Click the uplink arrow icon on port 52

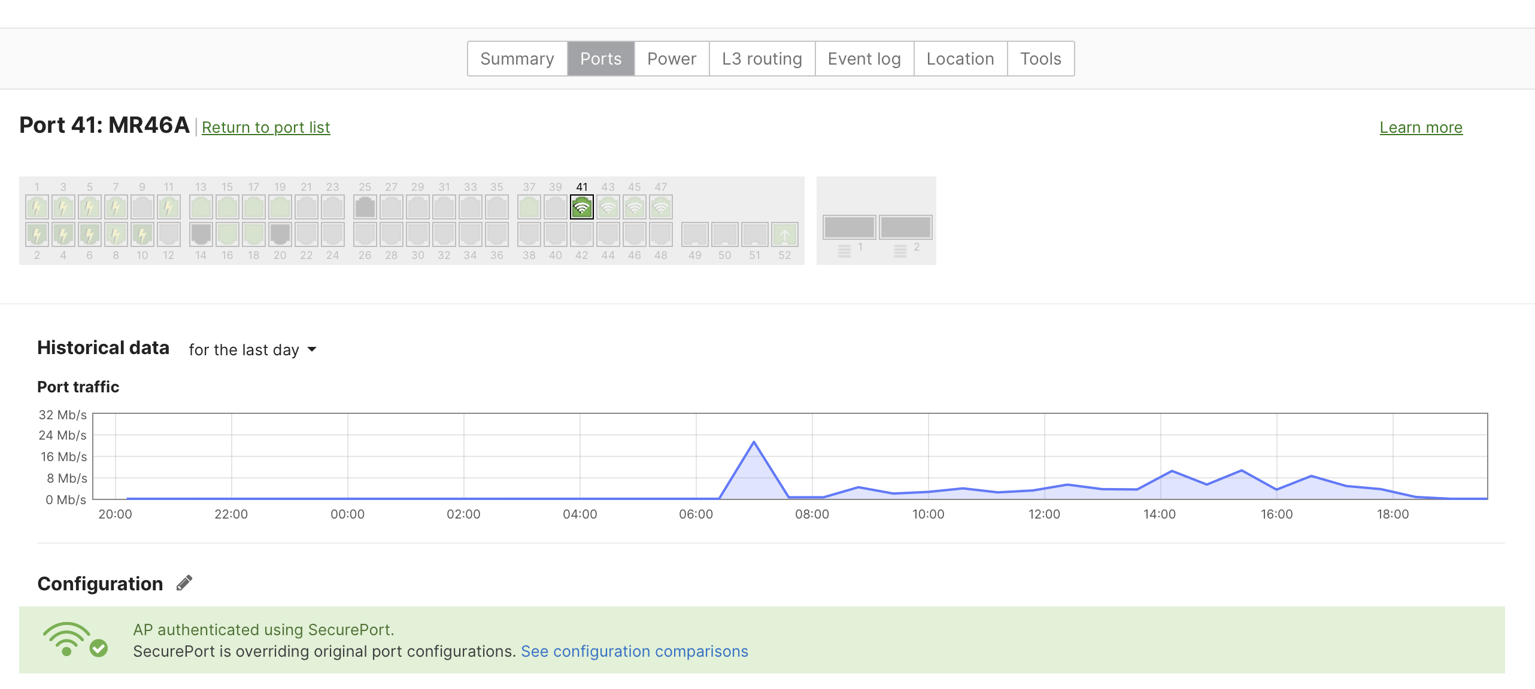784,234
